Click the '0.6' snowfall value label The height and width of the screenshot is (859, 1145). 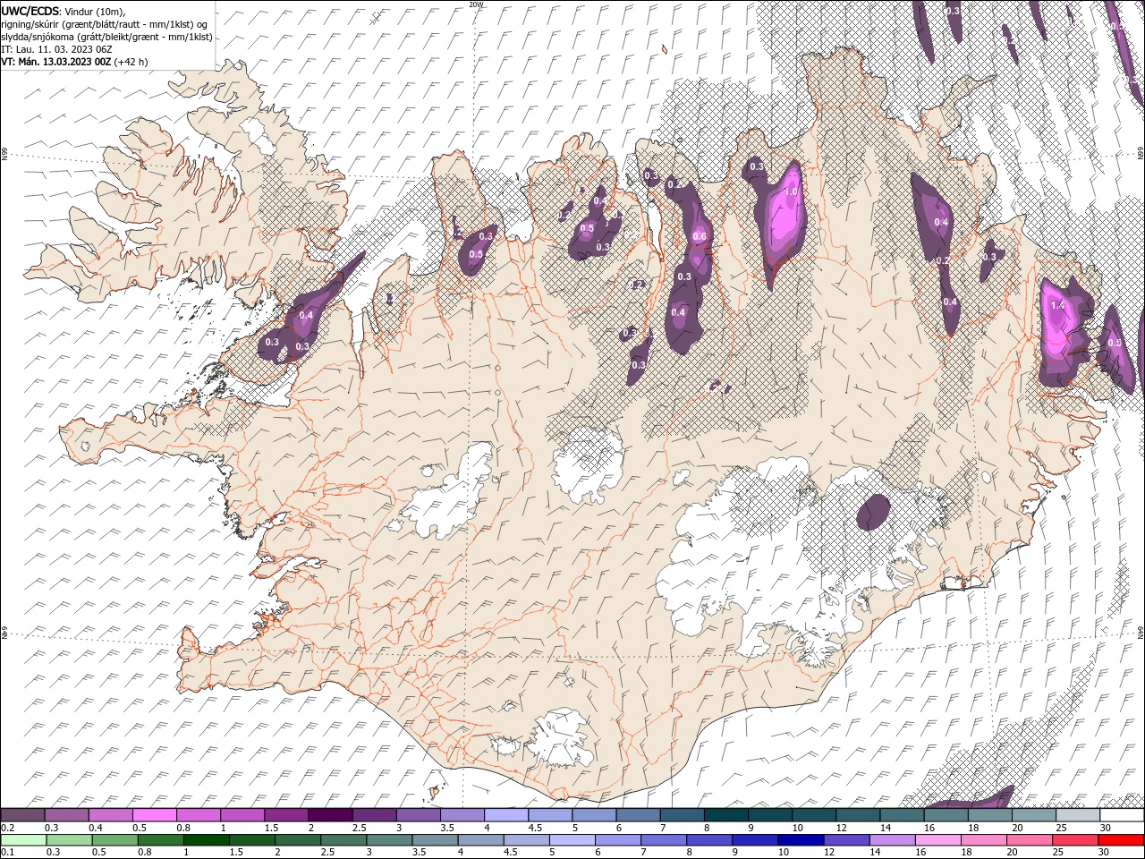[700, 236]
